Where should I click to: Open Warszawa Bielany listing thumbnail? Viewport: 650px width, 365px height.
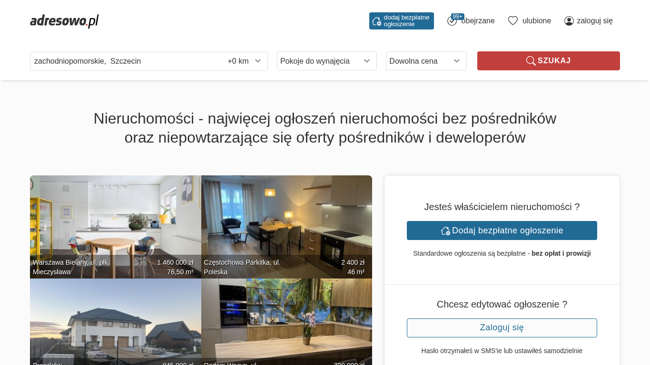pos(116,227)
